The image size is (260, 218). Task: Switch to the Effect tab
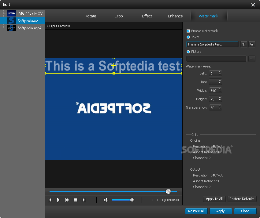pyautogui.click(x=147, y=16)
